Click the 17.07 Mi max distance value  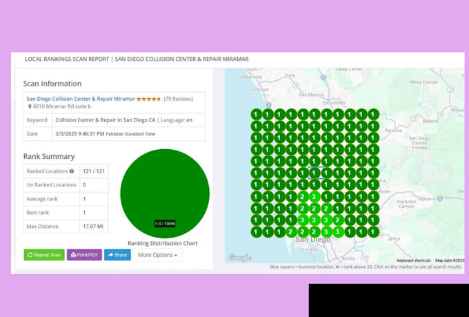click(x=93, y=227)
